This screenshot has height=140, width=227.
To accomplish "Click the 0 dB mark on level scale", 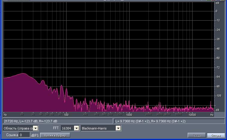I will point(217,11).
